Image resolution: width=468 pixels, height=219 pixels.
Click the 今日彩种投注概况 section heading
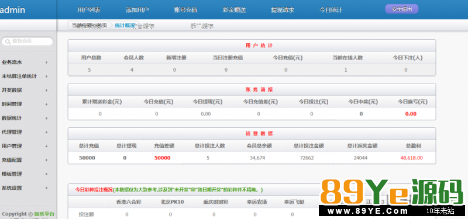[x=94, y=189]
